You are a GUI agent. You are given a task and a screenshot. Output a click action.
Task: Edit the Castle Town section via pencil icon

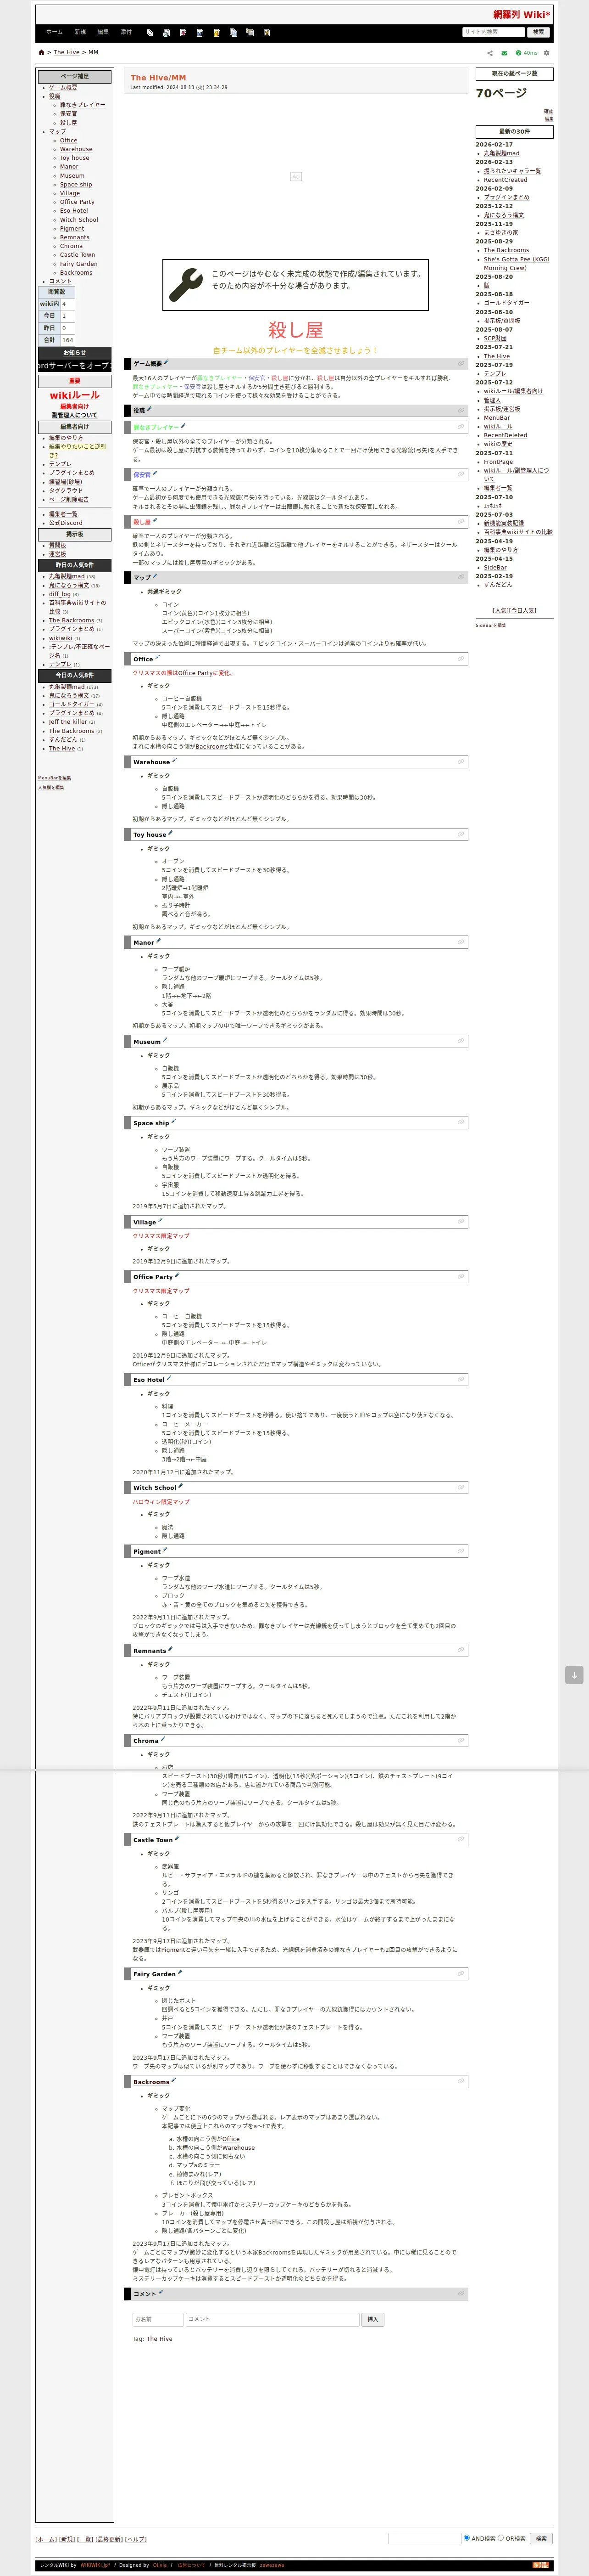point(178,1838)
